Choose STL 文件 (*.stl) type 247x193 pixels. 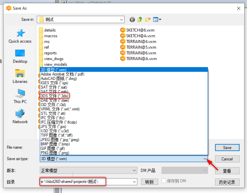124,114
